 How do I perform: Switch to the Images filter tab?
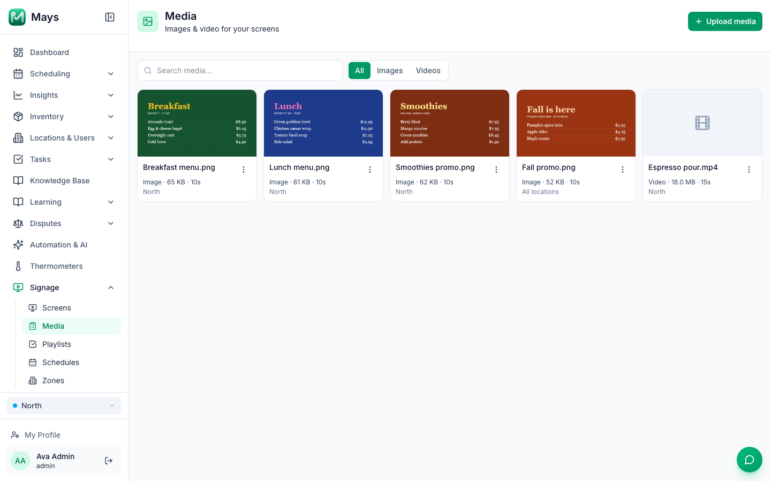pyautogui.click(x=390, y=71)
